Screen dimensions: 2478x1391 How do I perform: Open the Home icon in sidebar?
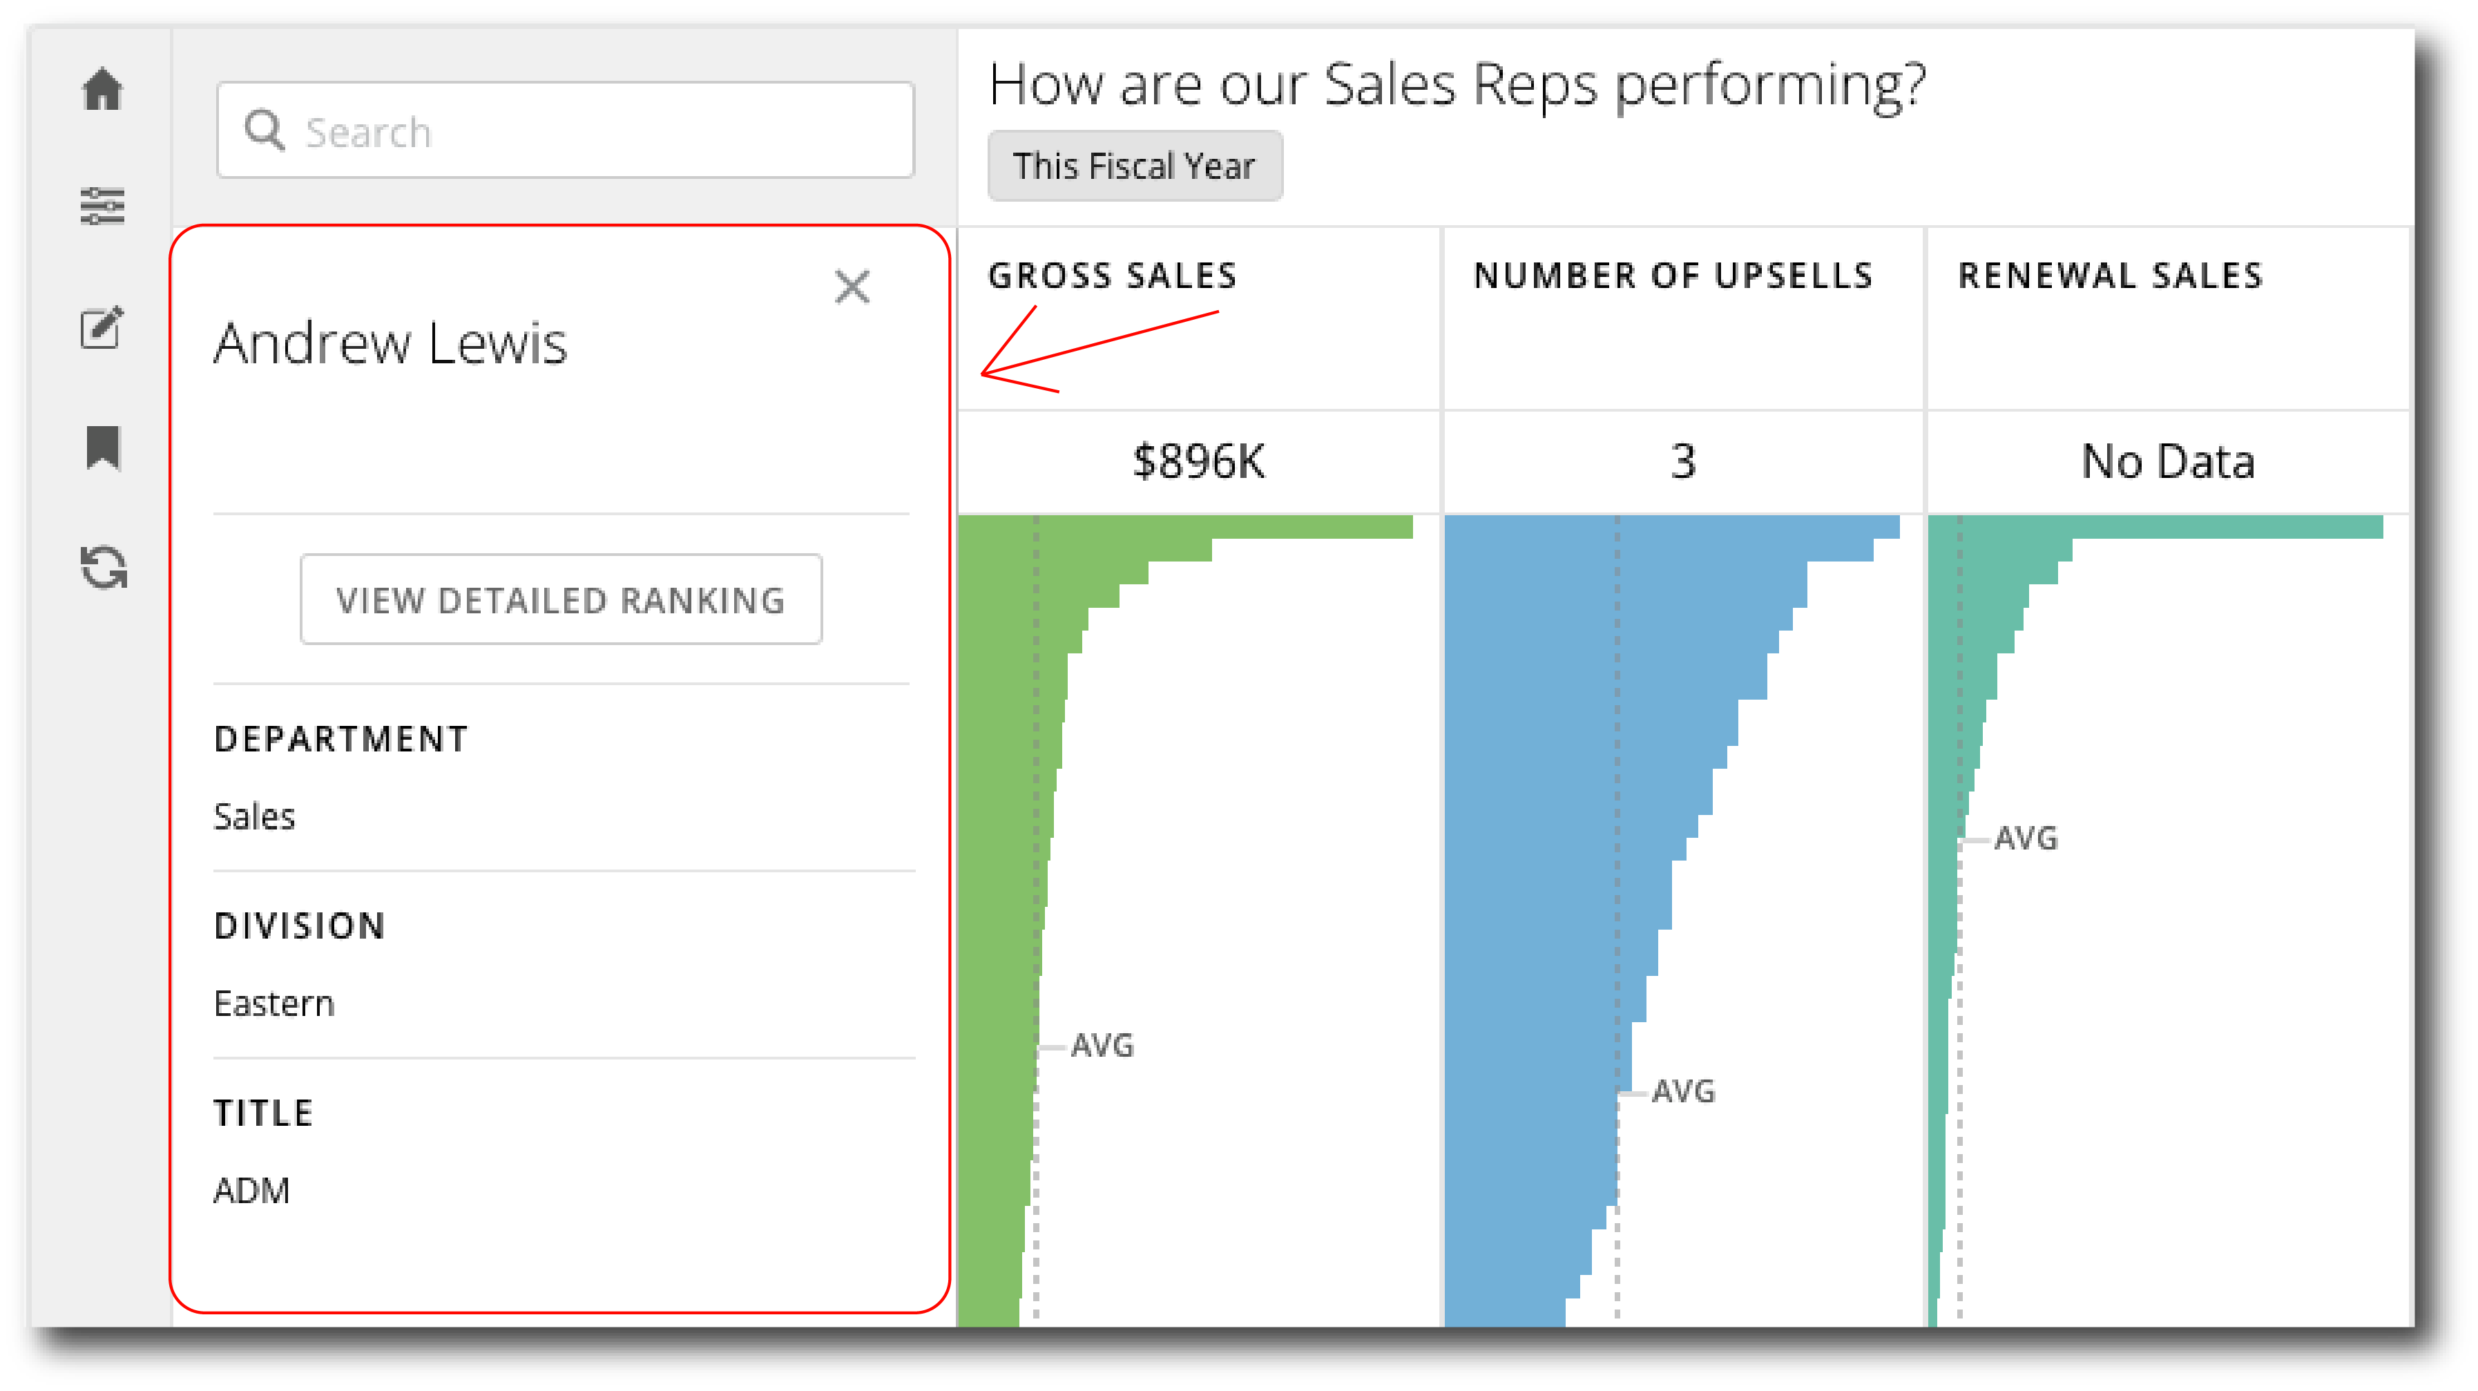coord(102,90)
